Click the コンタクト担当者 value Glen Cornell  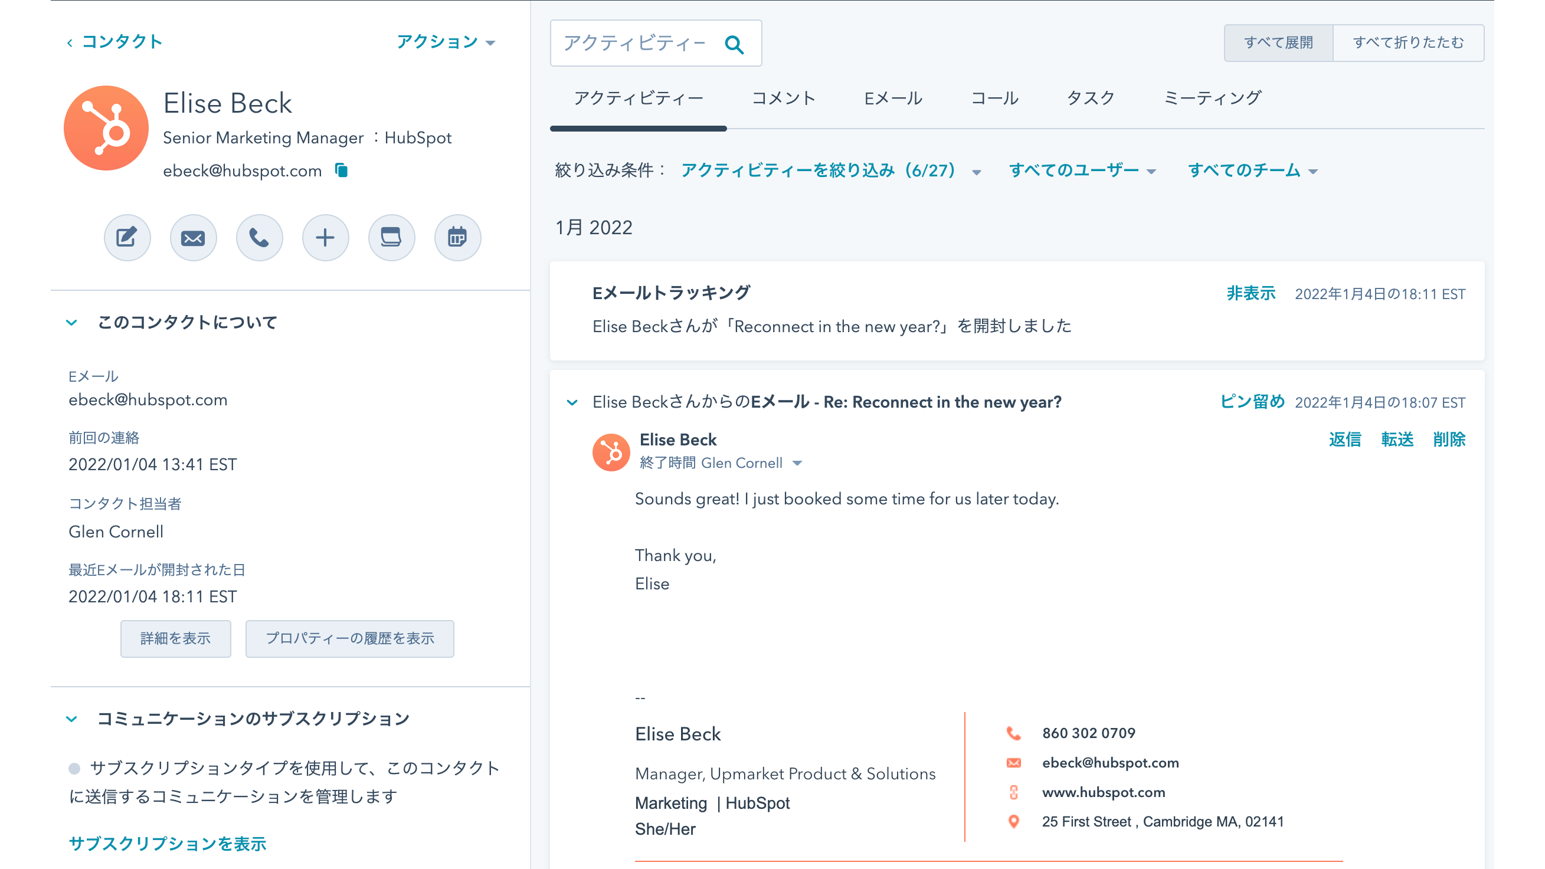point(116,532)
